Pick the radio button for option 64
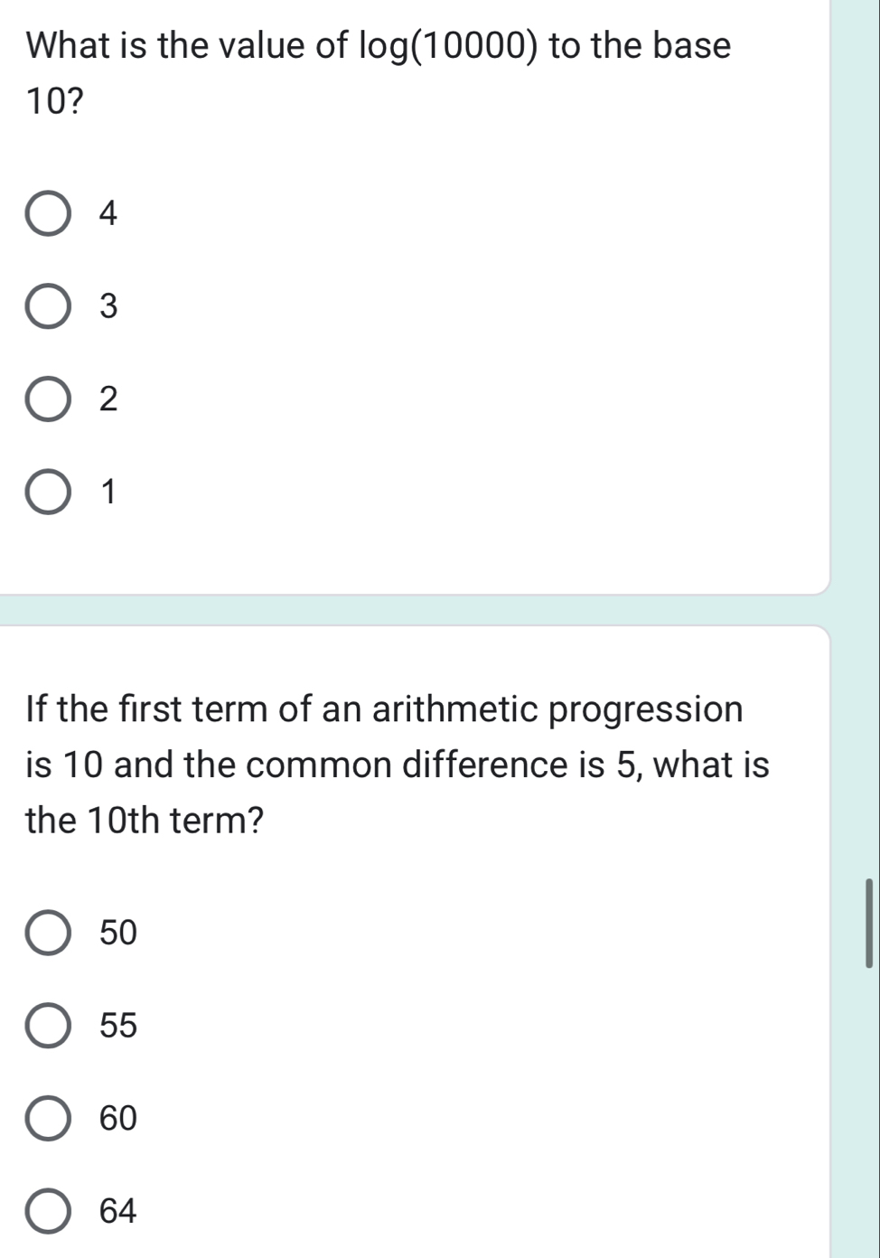 point(48,1211)
